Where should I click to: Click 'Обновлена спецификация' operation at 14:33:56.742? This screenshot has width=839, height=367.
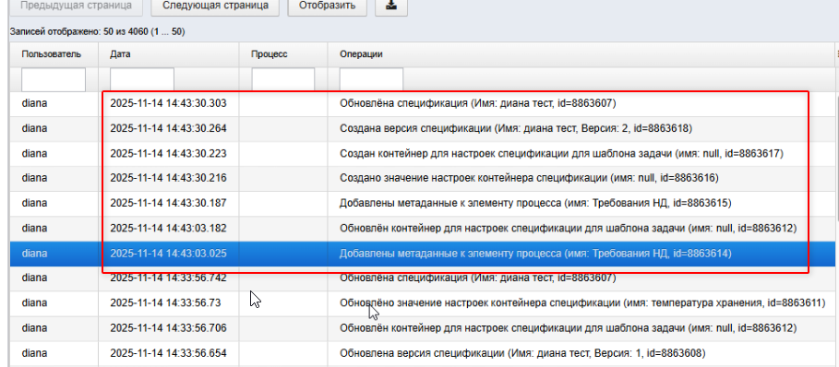click(478, 278)
